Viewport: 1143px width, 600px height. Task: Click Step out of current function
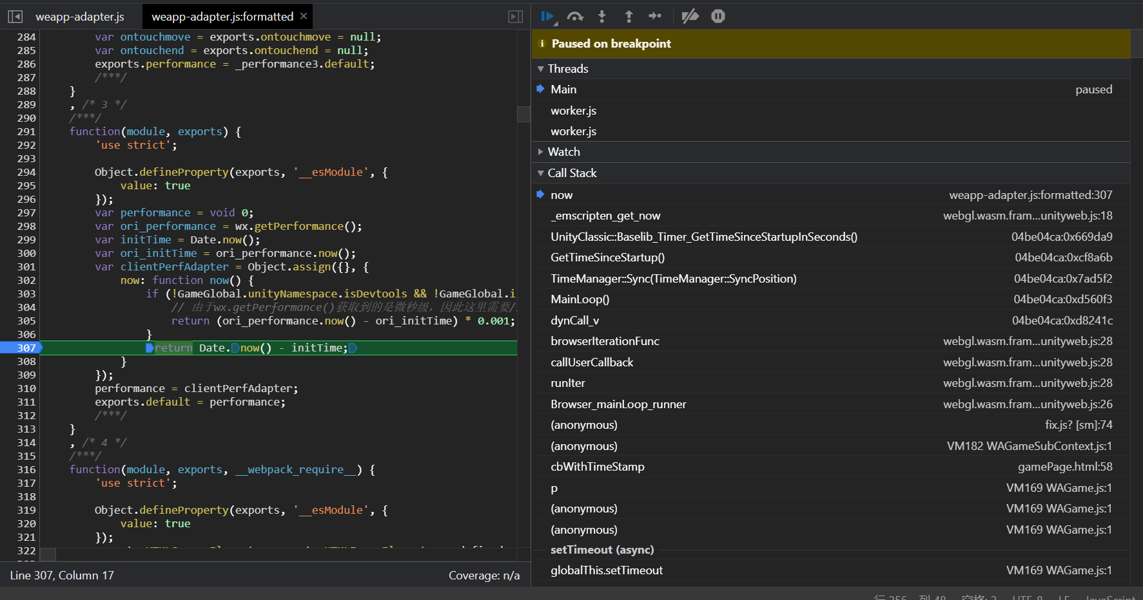[629, 17]
